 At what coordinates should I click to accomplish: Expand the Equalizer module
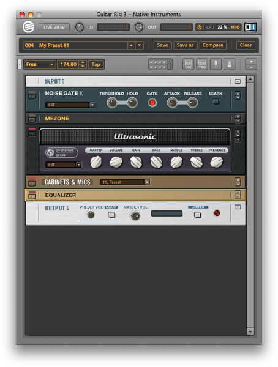pos(238,197)
